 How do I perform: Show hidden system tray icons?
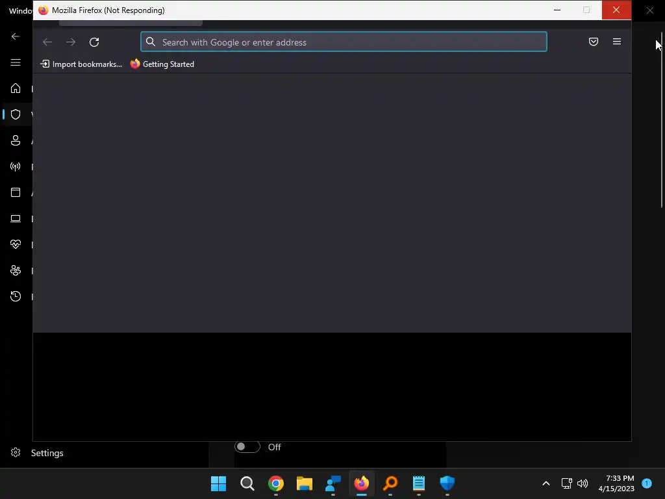point(546,483)
